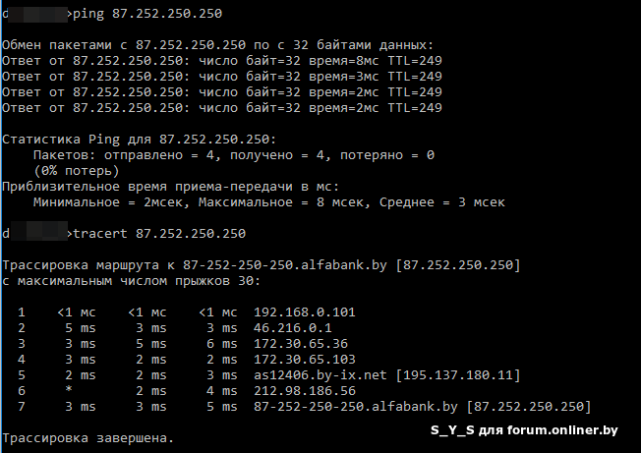Click the "Статистика Ping" heading line

(140, 140)
